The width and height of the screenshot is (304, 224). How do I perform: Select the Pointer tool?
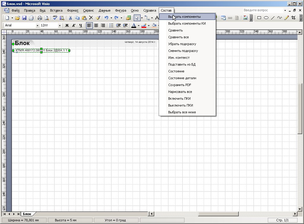pyautogui.click(x=137, y=18)
